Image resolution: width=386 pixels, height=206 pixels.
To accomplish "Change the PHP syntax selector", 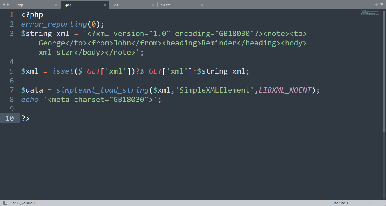I will point(369,203).
